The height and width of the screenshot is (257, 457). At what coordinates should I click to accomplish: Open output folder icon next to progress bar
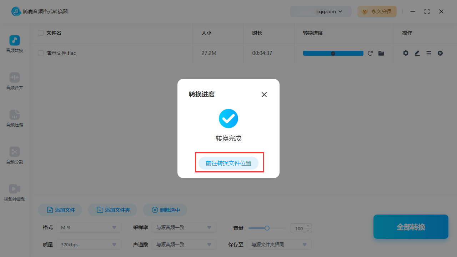[381, 53]
